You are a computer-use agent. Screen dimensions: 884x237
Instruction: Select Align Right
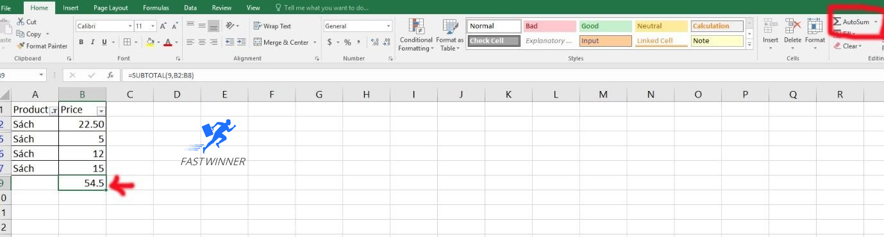click(x=213, y=42)
